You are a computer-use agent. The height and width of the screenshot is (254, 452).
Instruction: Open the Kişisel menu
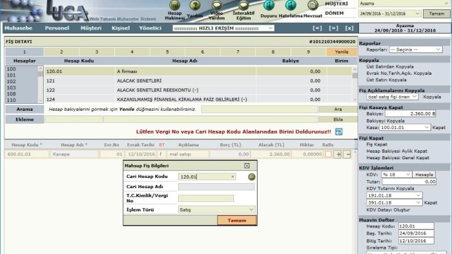point(121,28)
